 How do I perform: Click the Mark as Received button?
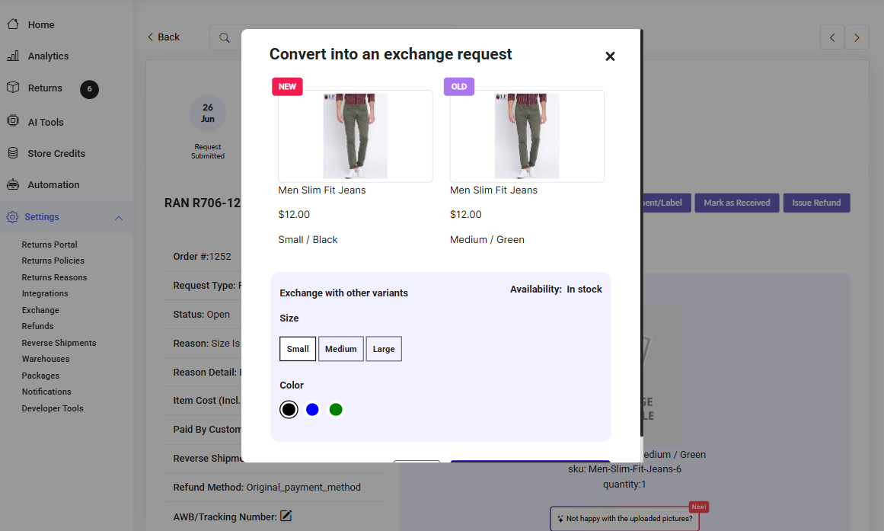coord(736,203)
